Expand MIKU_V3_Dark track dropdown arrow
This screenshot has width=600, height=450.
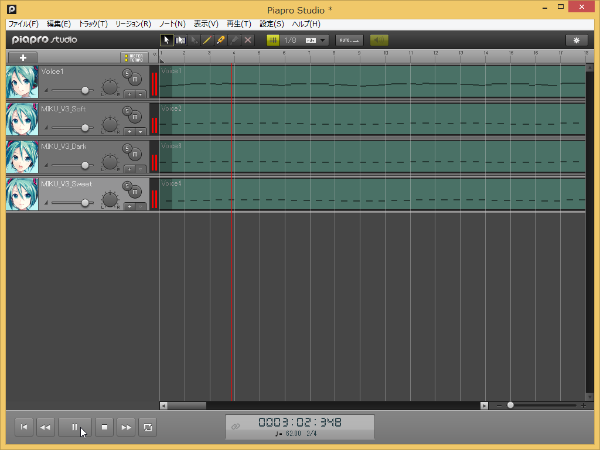tap(141, 169)
